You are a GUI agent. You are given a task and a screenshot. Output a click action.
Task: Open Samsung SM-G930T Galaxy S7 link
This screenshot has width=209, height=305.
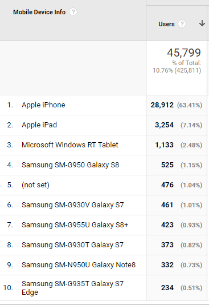click(x=72, y=245)
